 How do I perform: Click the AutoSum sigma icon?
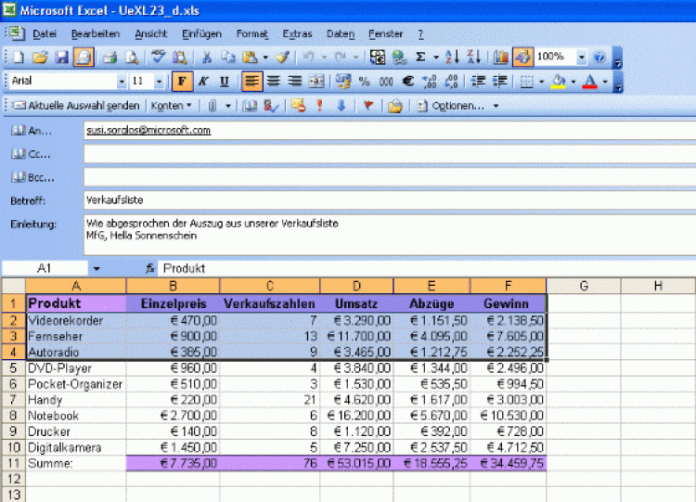click(420, 58)
